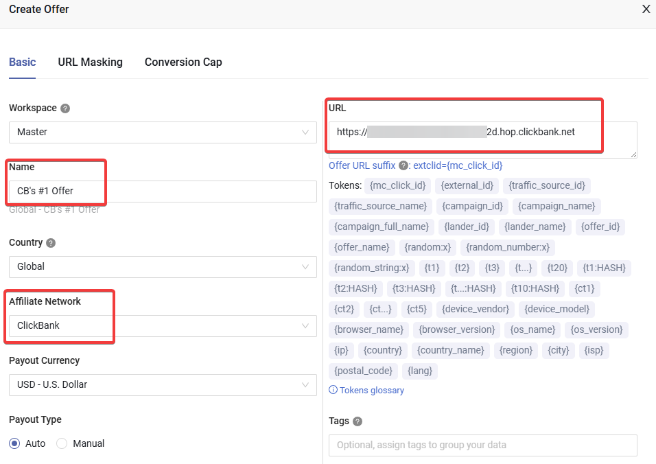Insert the {ip} token
The width and height of the screenshot is (656, 464).
coord(342,350)
